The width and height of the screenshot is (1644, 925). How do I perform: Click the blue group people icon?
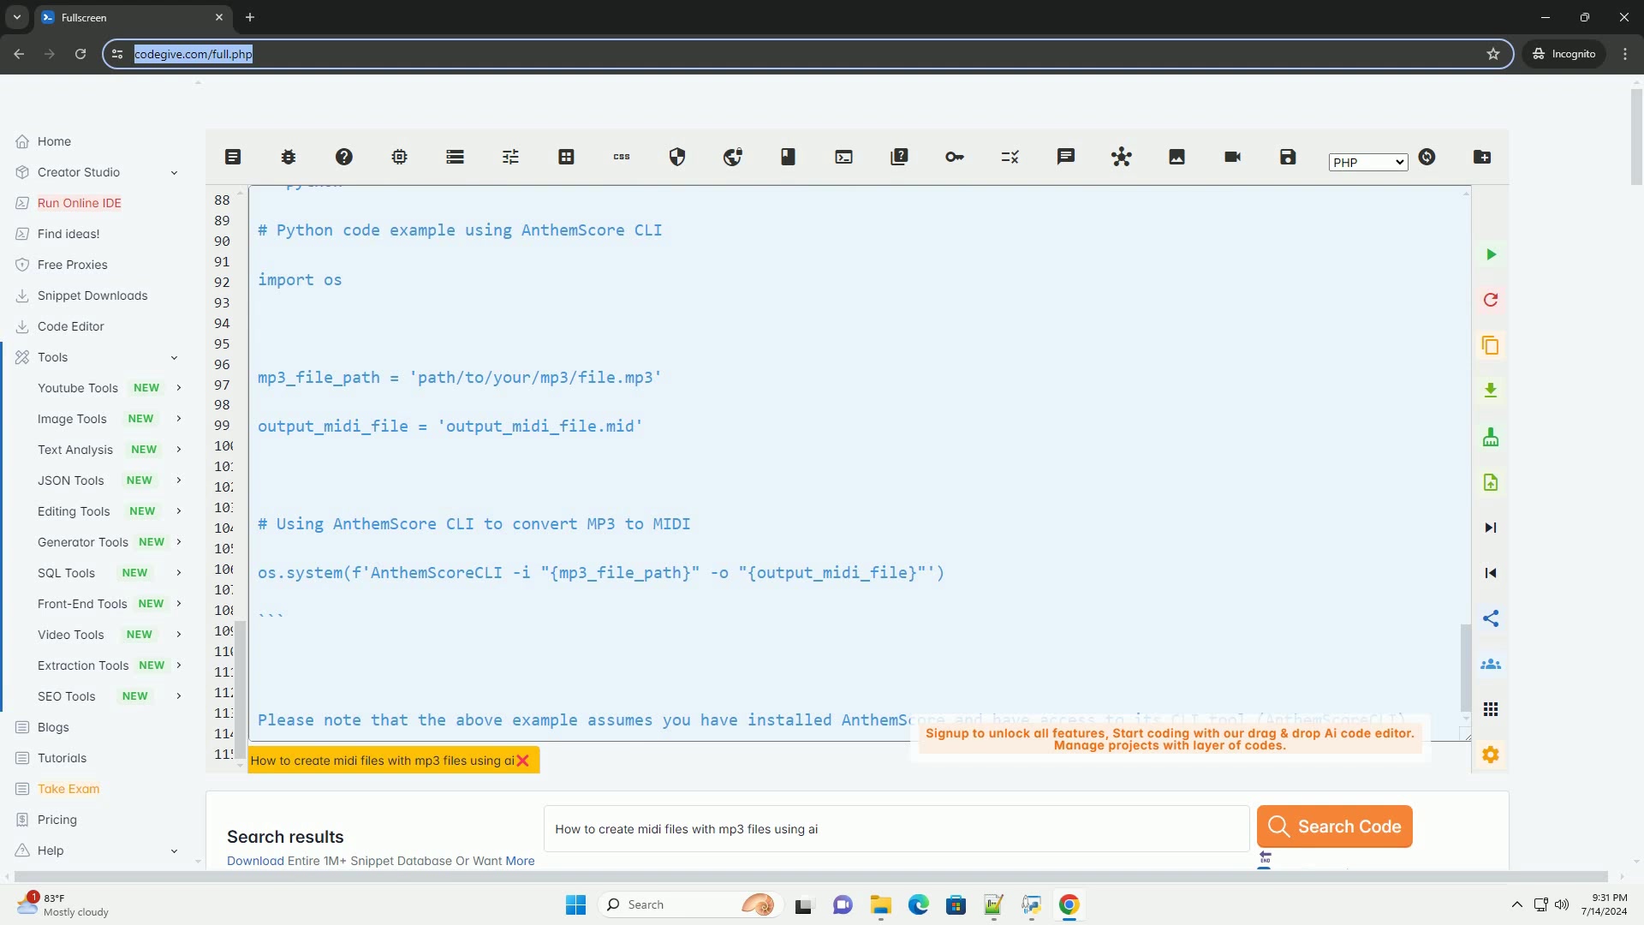1491,664
